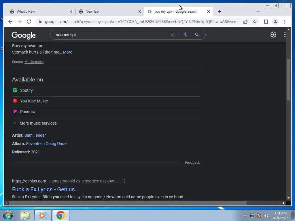This screenshot has height=221, width=295.
Task: Click the Chrome taskbar icon
Action: (60, 215)
